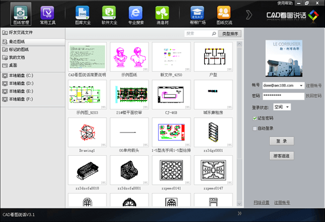325x222 pixels.
Task: Open the zz3dgz0001 shelf thumbnail
Action: click(213, 132)
